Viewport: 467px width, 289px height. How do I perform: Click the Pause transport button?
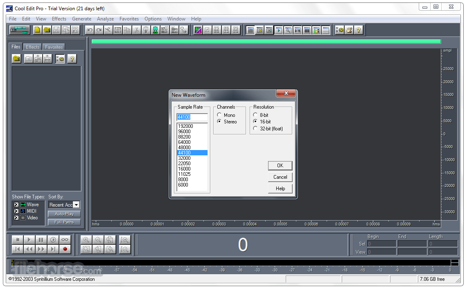pyautogui.click(x=41, y=239)
